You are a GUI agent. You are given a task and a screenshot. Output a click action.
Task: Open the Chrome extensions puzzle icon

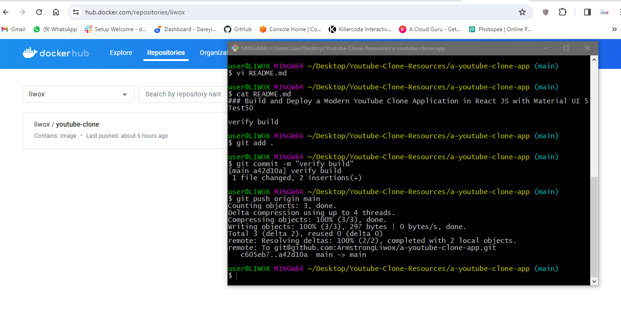562,12
